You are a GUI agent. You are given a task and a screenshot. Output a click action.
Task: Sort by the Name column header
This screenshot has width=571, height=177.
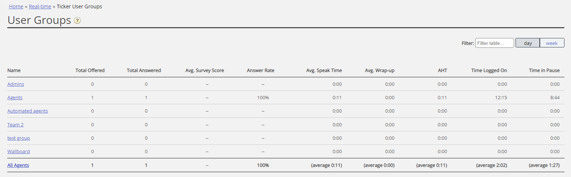(x=14, y=71)
